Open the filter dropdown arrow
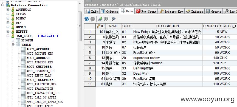This screenshot has width=237, height=107. click(x=119, y=19)
